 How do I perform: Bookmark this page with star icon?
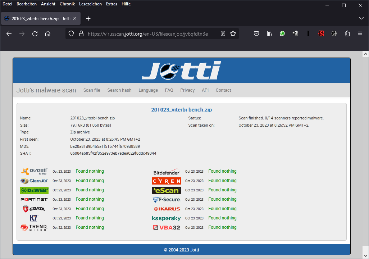pyautogui.click(x=233, y=34)
